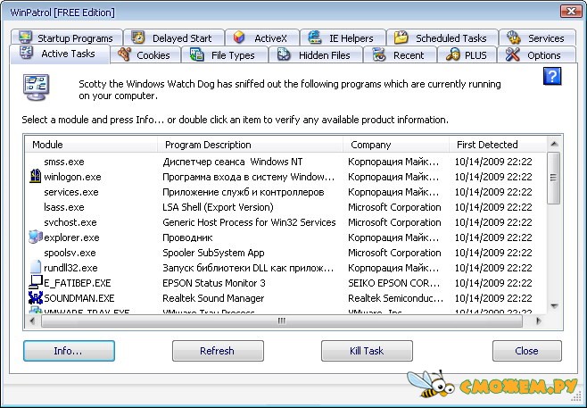
Task: Click the horizontal scrollbar left arrow
Action: [x=32, y=321]
